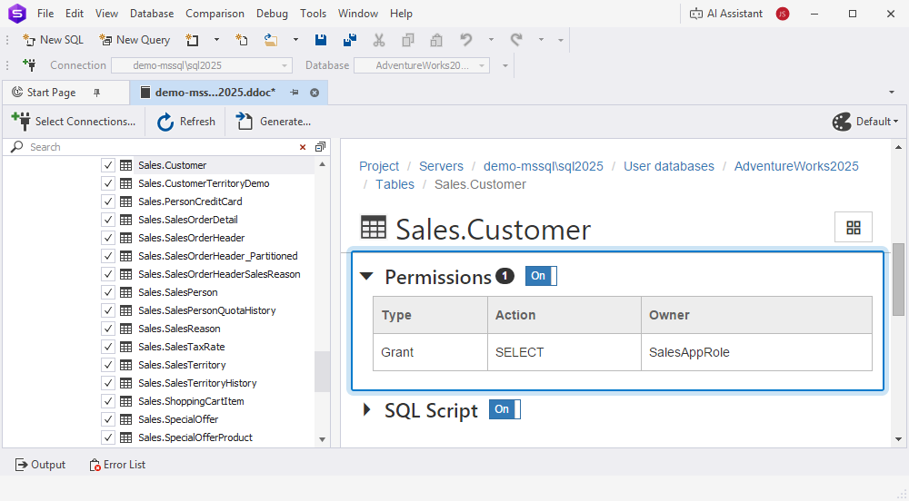
Task: Clear the search box with red X
Action: point(303,147)
